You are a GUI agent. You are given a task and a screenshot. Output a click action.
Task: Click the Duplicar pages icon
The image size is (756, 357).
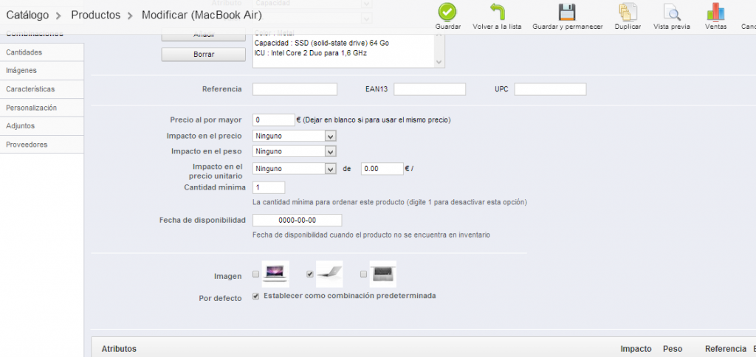point(628,13)
